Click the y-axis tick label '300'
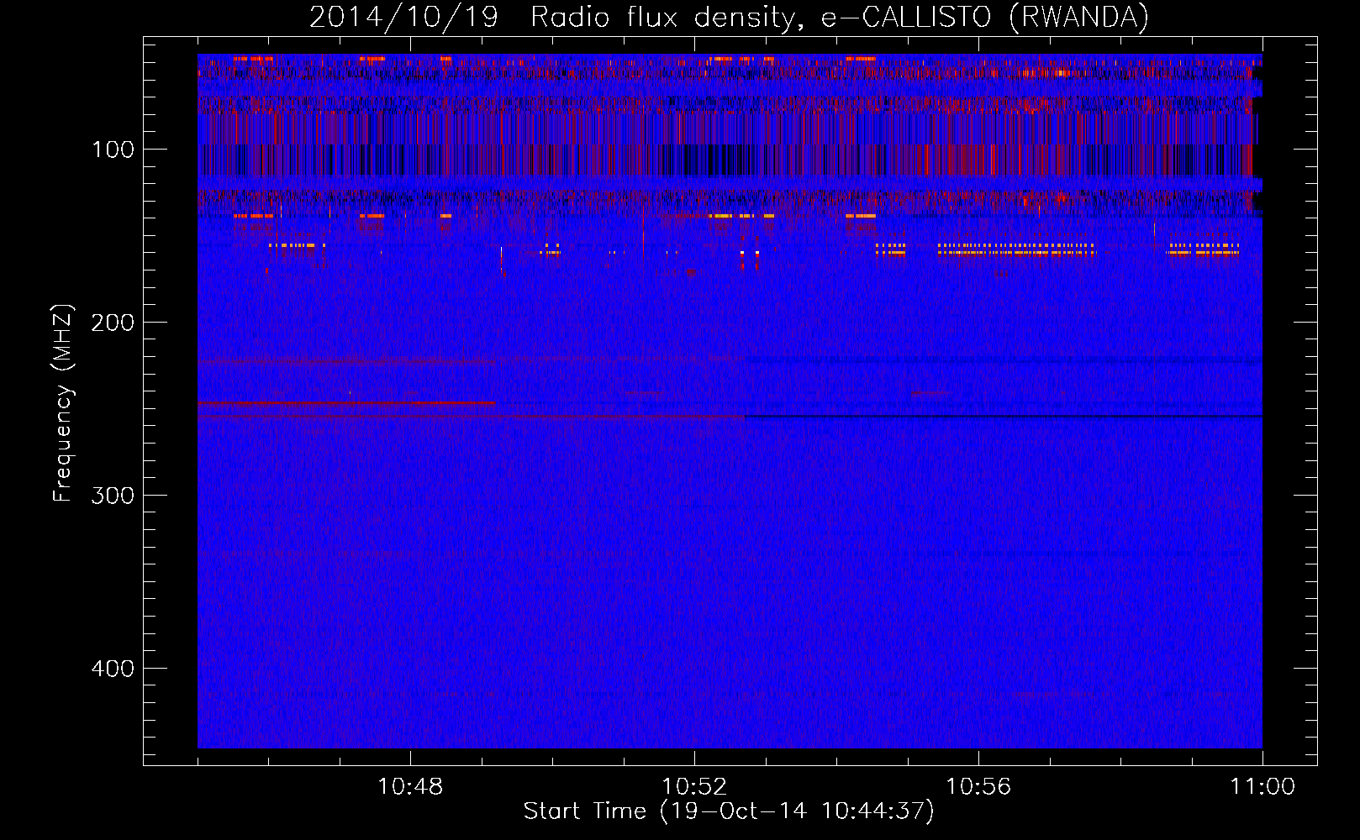1360x840 pixels. (113, 496)
